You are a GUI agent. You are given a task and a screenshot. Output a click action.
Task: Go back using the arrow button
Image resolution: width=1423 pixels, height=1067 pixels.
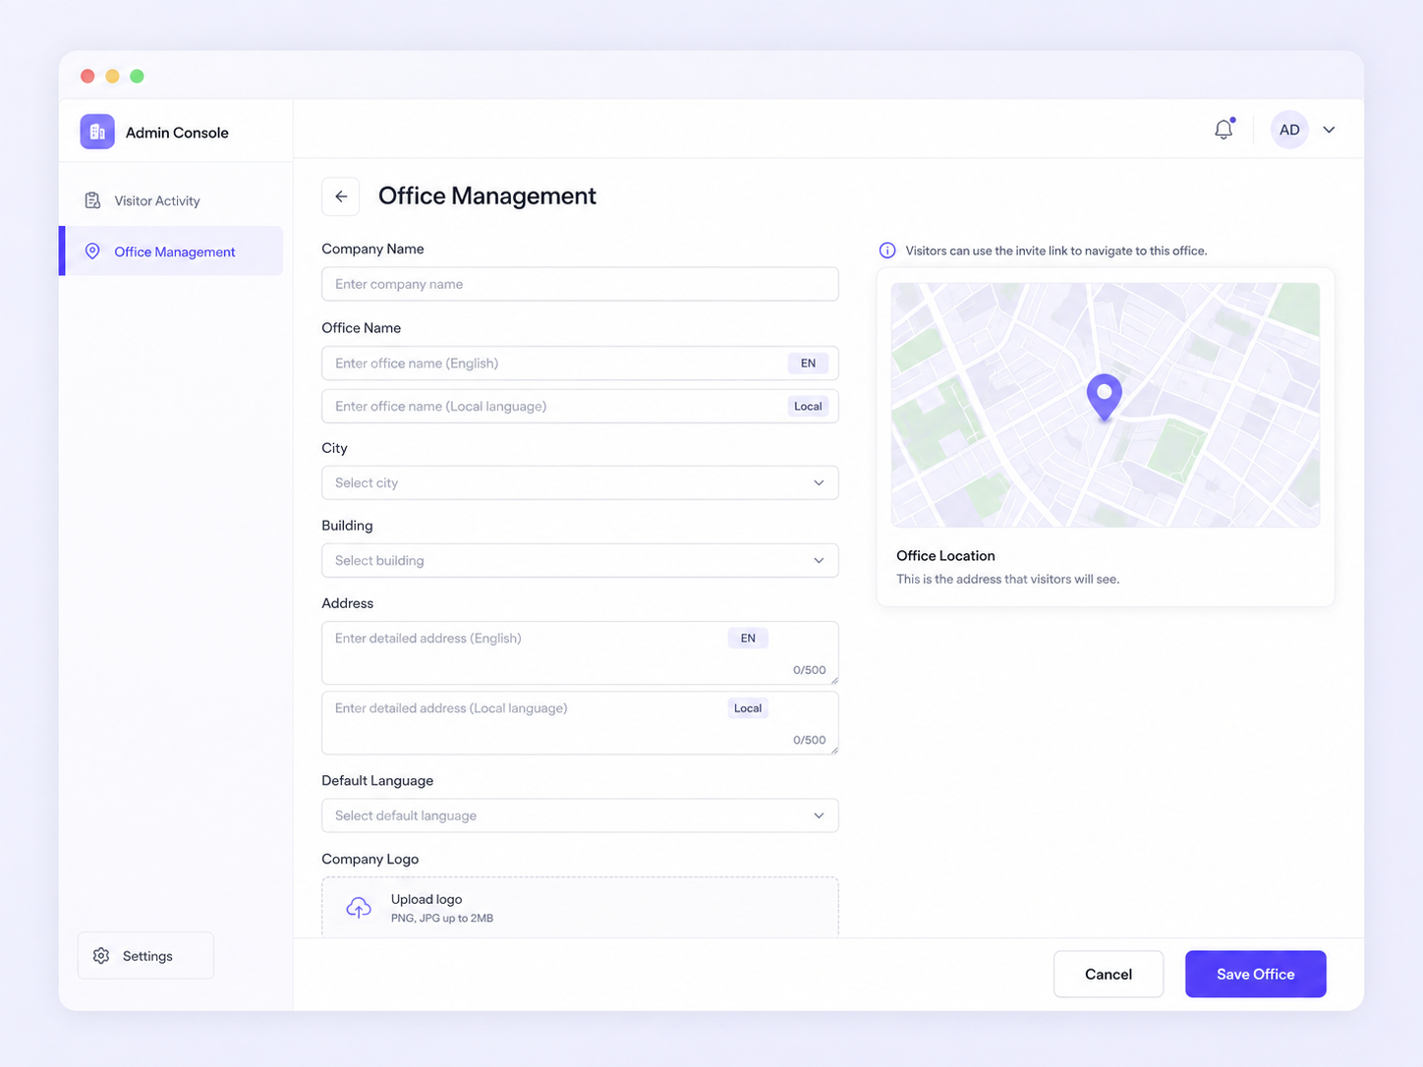(x=341, y=197)
